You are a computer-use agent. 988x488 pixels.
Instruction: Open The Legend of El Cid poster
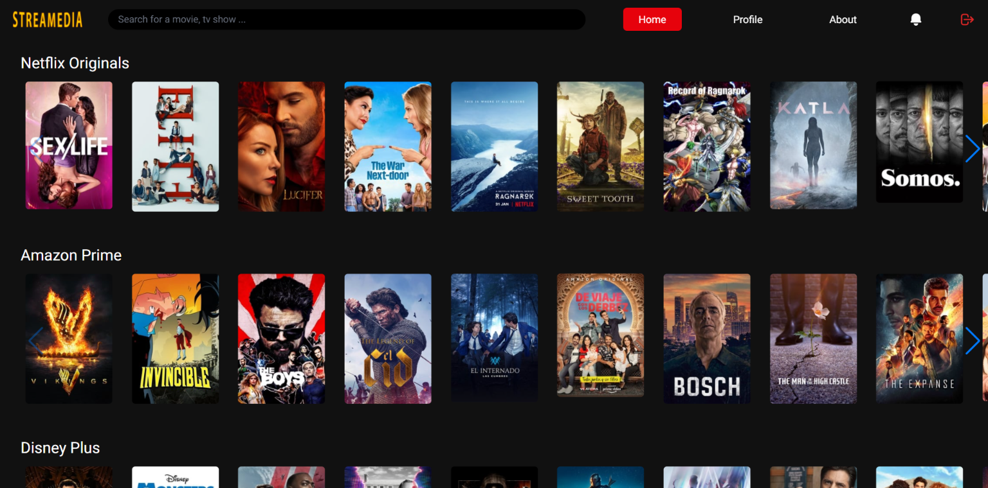tap(388, 338)
